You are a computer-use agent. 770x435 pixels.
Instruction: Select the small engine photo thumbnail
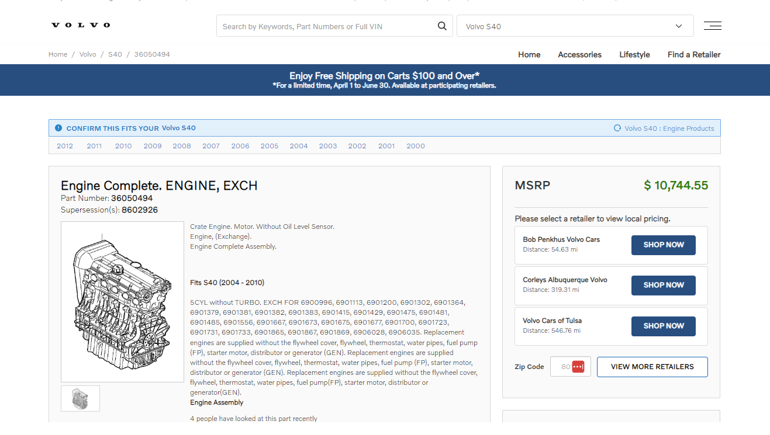80,398
